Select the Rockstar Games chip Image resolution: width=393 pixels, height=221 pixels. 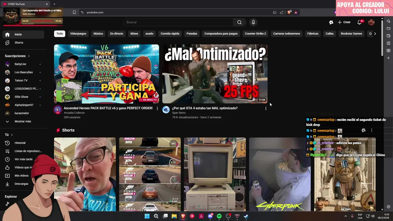tap(351, 33)
